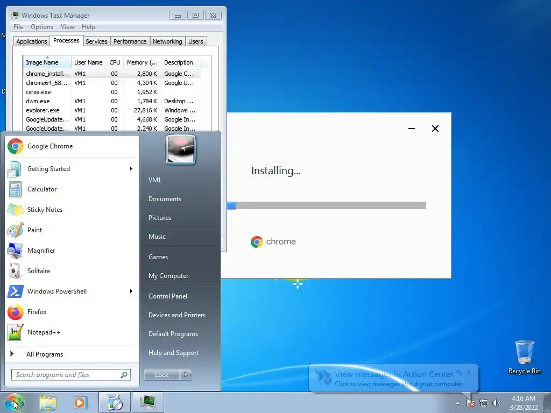
Task: Open Google Chrome from Start menu
Action: pos(72,146)
